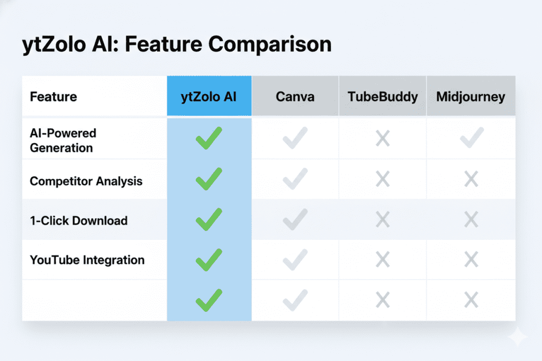Click the YouTube Integration row label

point(87,260)
